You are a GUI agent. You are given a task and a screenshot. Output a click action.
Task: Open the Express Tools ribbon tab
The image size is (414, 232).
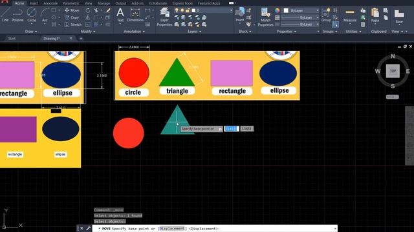click(x=182, y=3)
